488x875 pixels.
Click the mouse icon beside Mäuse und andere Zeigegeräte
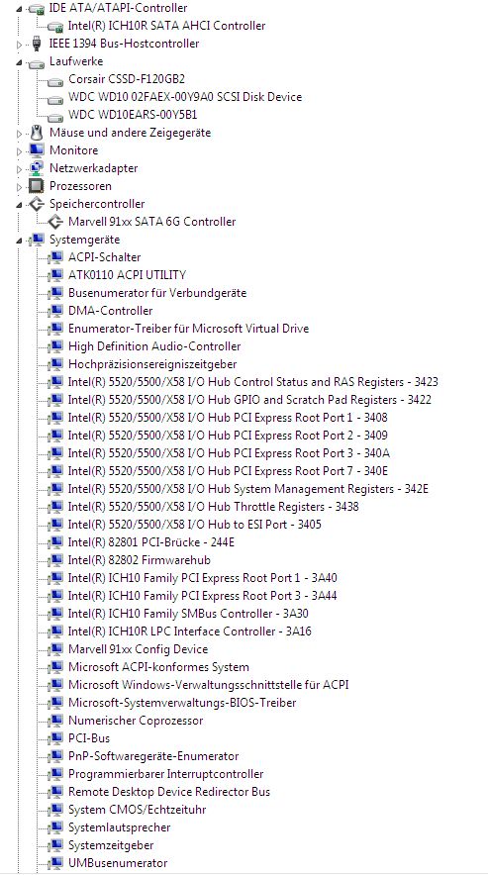coord(37,133)
